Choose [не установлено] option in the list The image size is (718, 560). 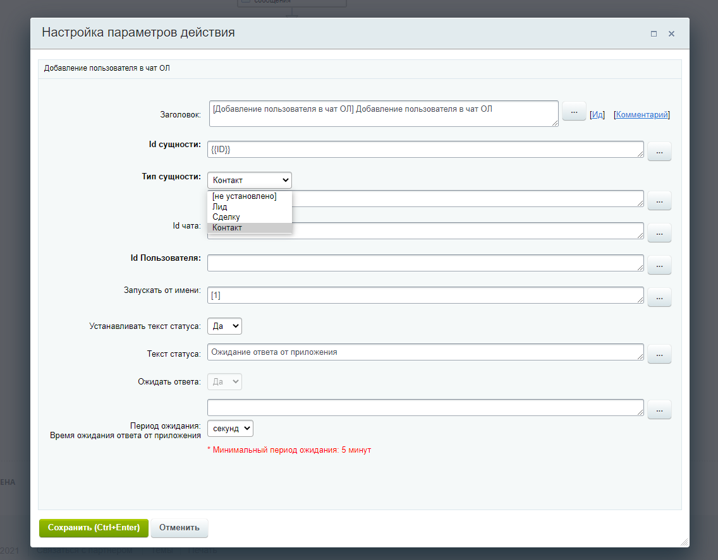tap(244, 196)
